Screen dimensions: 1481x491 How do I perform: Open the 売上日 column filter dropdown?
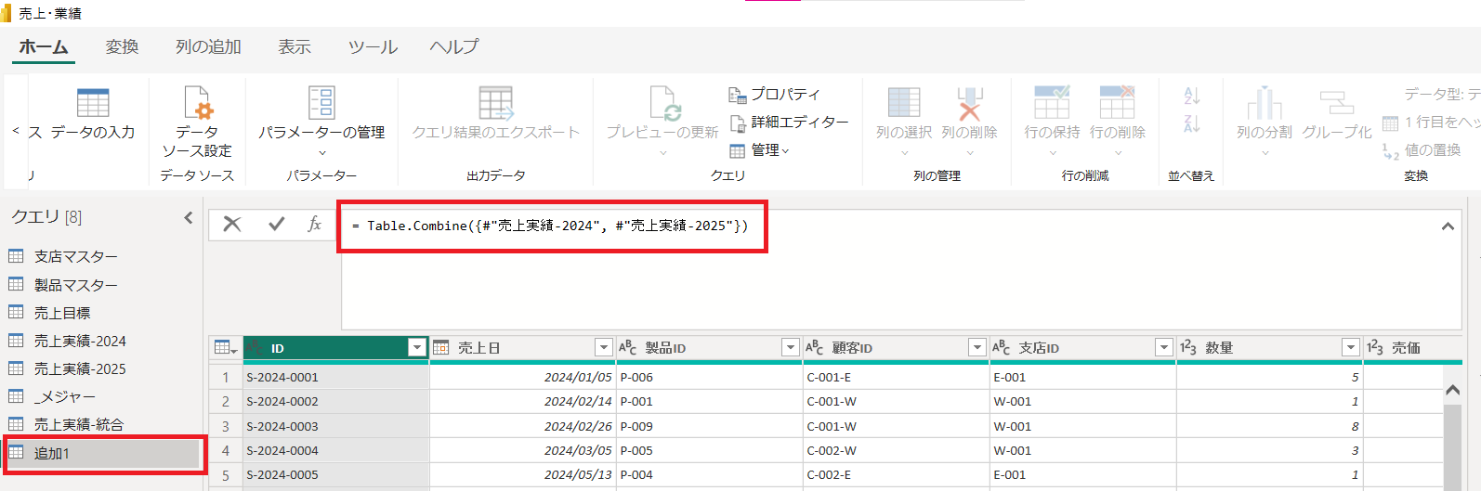click(604, 347)
